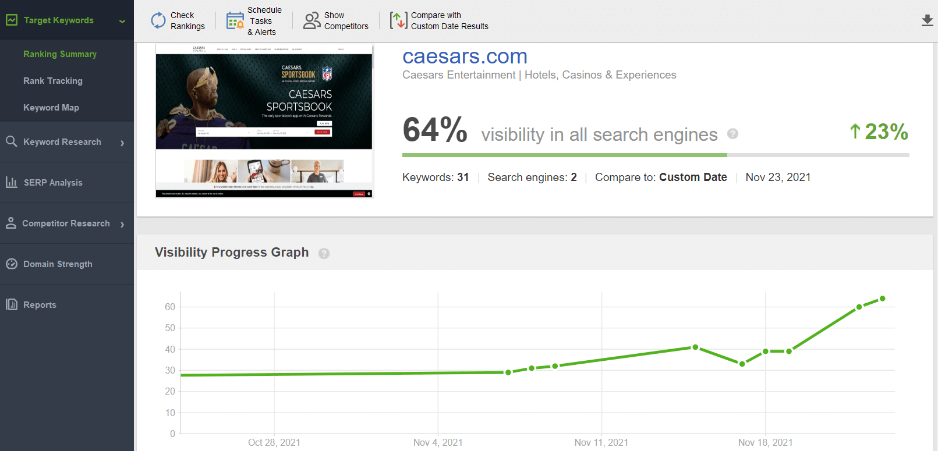Screen dimensions: 938x451
Task: Click Schedule Tasks & Alerts label
Action: click(264, 21)
